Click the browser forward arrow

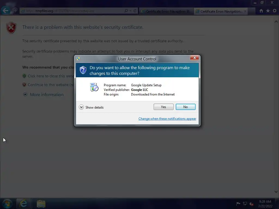click(x=15, y=11)
